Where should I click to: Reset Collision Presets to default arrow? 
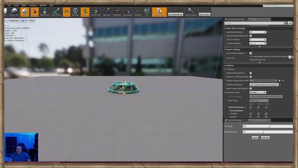pos(267,92)
